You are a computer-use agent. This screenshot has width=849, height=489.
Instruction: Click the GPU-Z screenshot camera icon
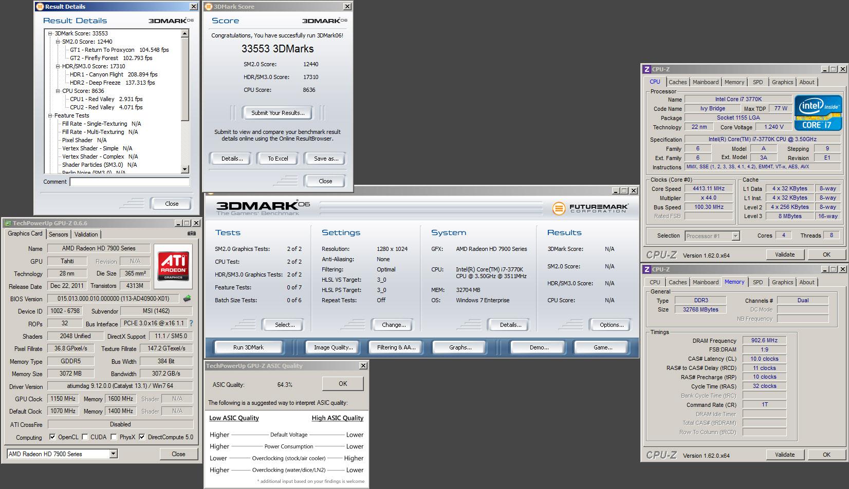[x=191, y=234]
